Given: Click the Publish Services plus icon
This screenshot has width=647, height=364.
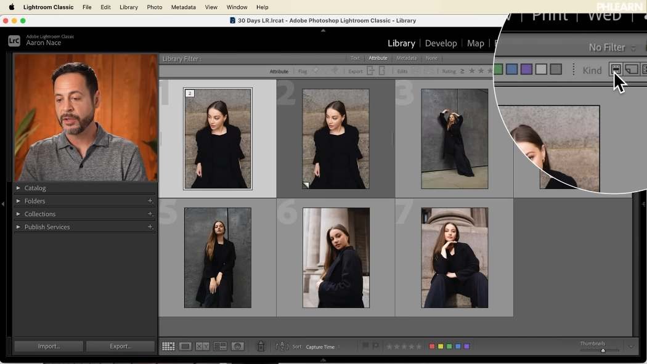Looking at the screenshot, I should point(150,227).
